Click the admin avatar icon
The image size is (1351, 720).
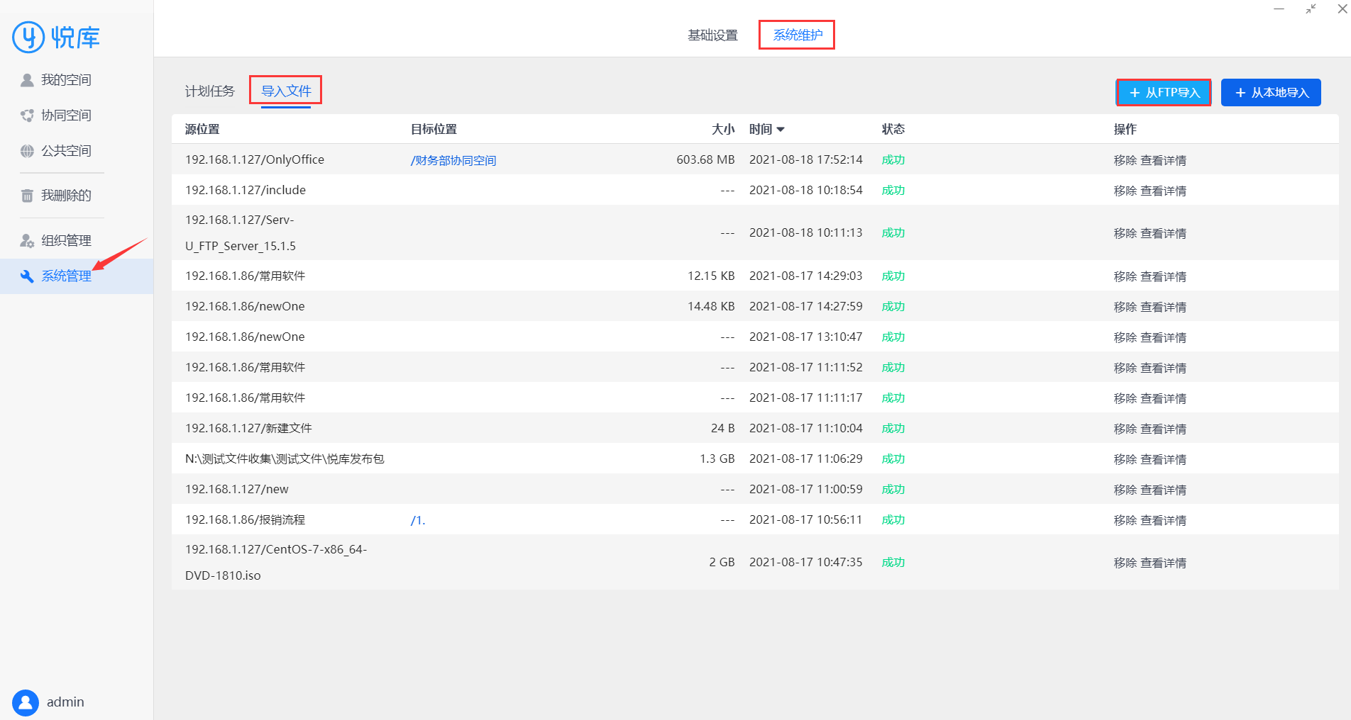point(26,702)
